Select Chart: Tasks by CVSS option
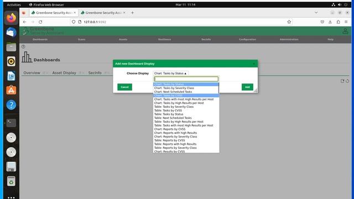The height and width of the screenshot is (199, 354). (x=186, y=96)
